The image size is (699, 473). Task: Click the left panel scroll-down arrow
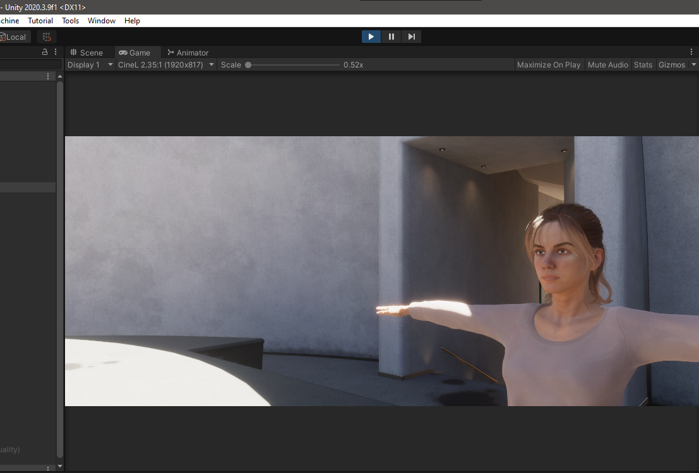click(x=60, y=467)
